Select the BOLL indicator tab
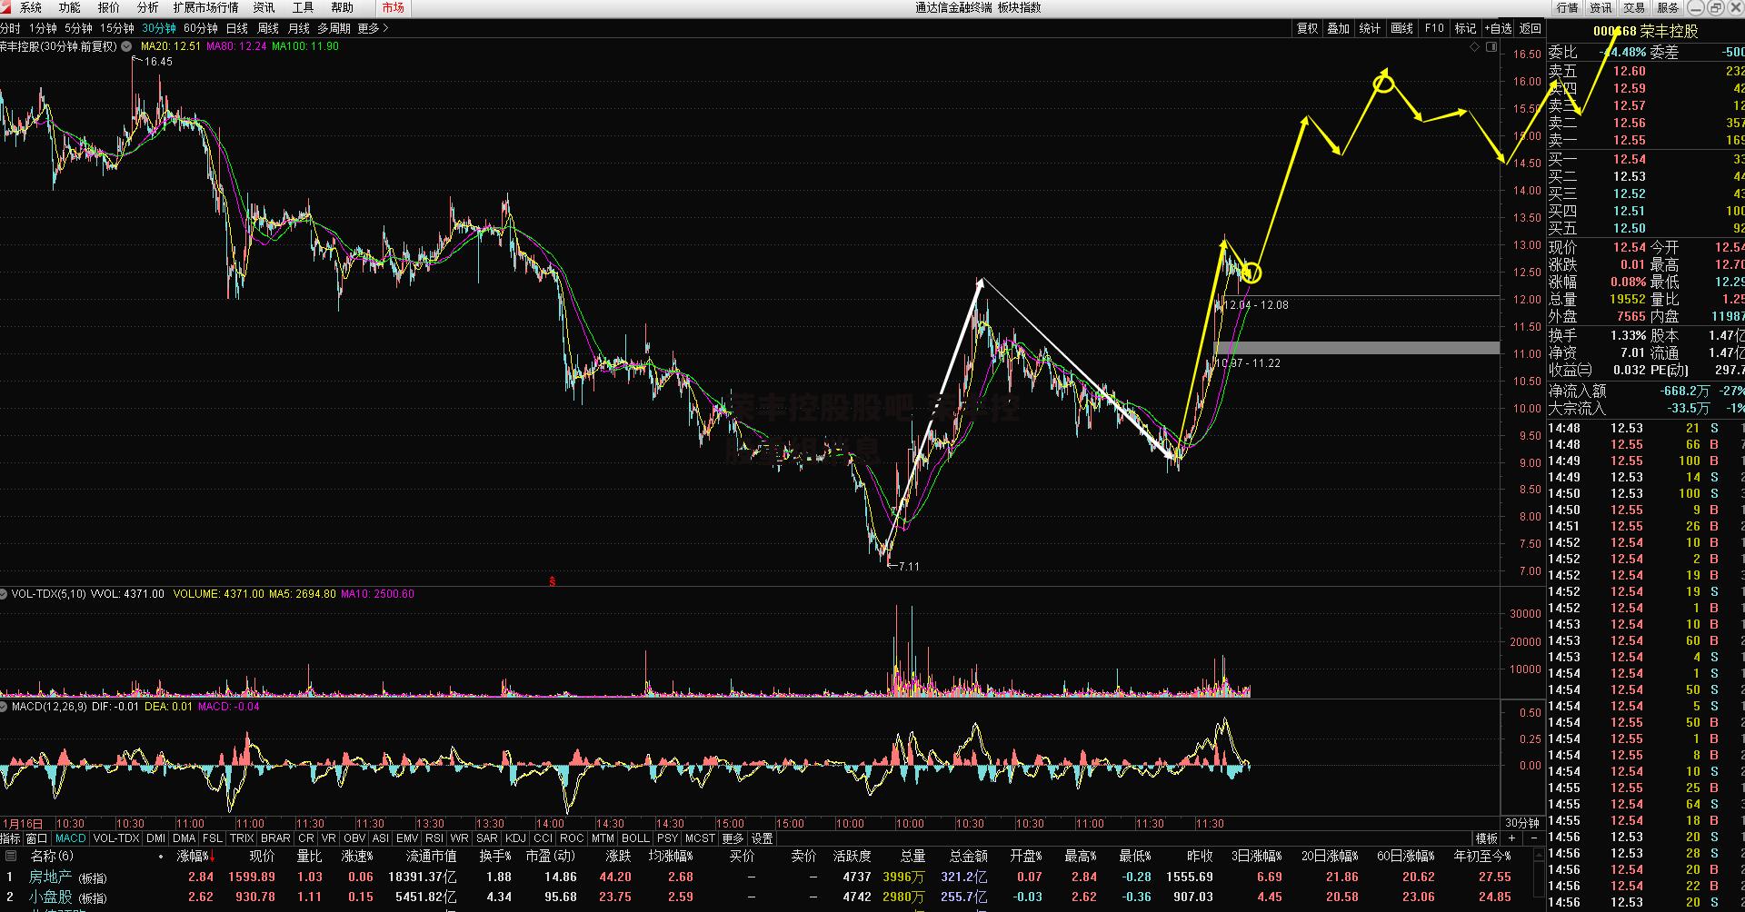This screenshot has width=1745, height=912. [635, 838]
